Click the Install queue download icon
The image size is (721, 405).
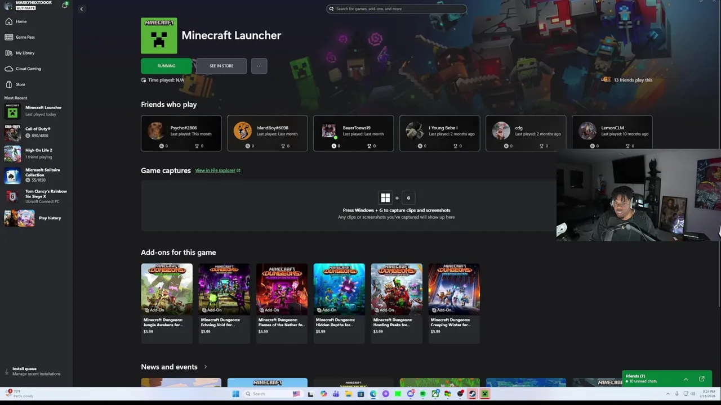coord(7,371)
